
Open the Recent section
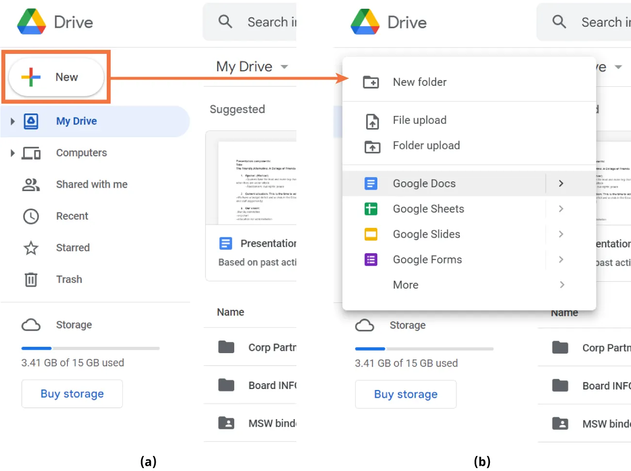pyautogui.click(x=72, y=216)
